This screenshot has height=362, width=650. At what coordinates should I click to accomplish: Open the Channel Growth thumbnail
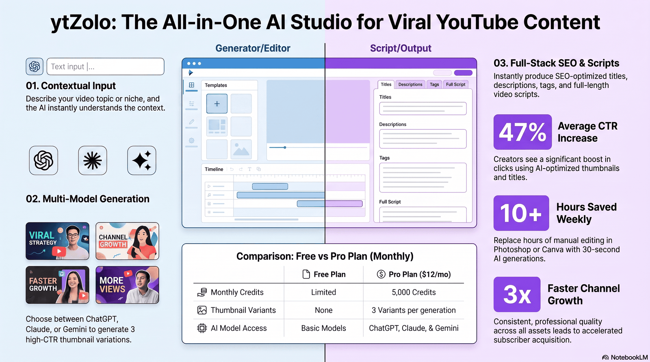[127, 241]
